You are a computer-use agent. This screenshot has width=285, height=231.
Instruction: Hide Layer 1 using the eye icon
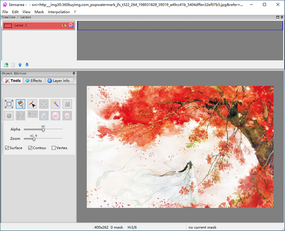[64, 26]
